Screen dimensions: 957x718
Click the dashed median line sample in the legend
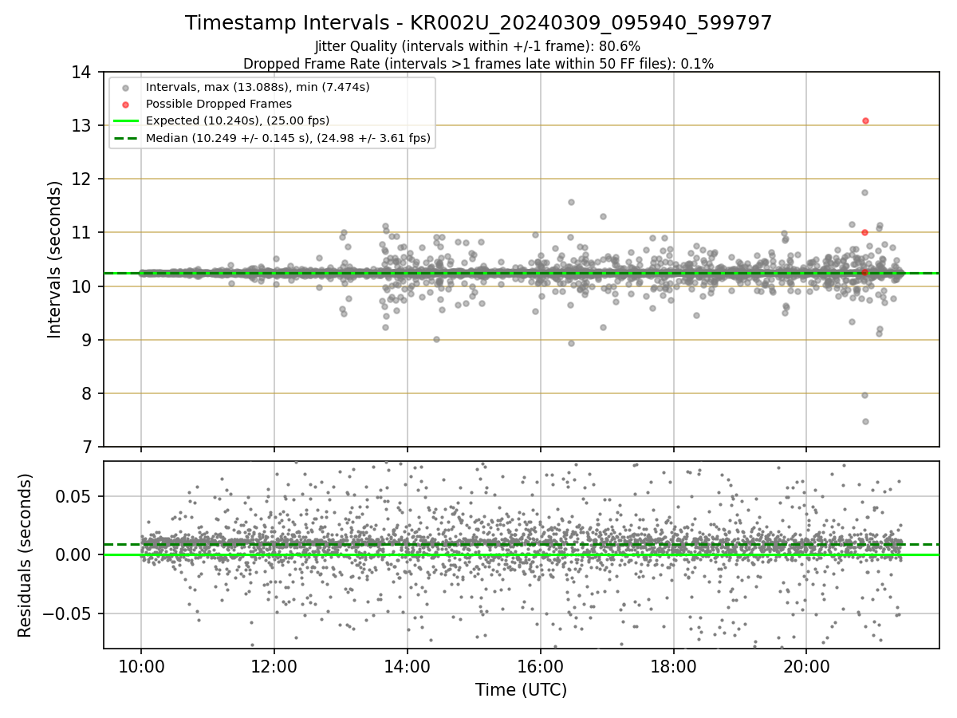click(x=126, y=138)
